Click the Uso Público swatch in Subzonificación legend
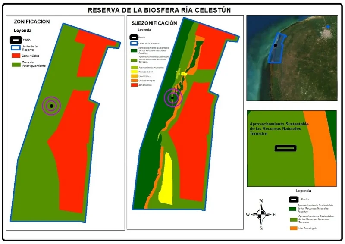This screenshot has width=345, height=244. point(134,76)
